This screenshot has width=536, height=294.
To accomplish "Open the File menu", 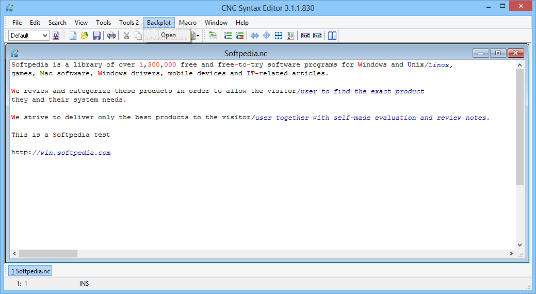I will 17,23.
